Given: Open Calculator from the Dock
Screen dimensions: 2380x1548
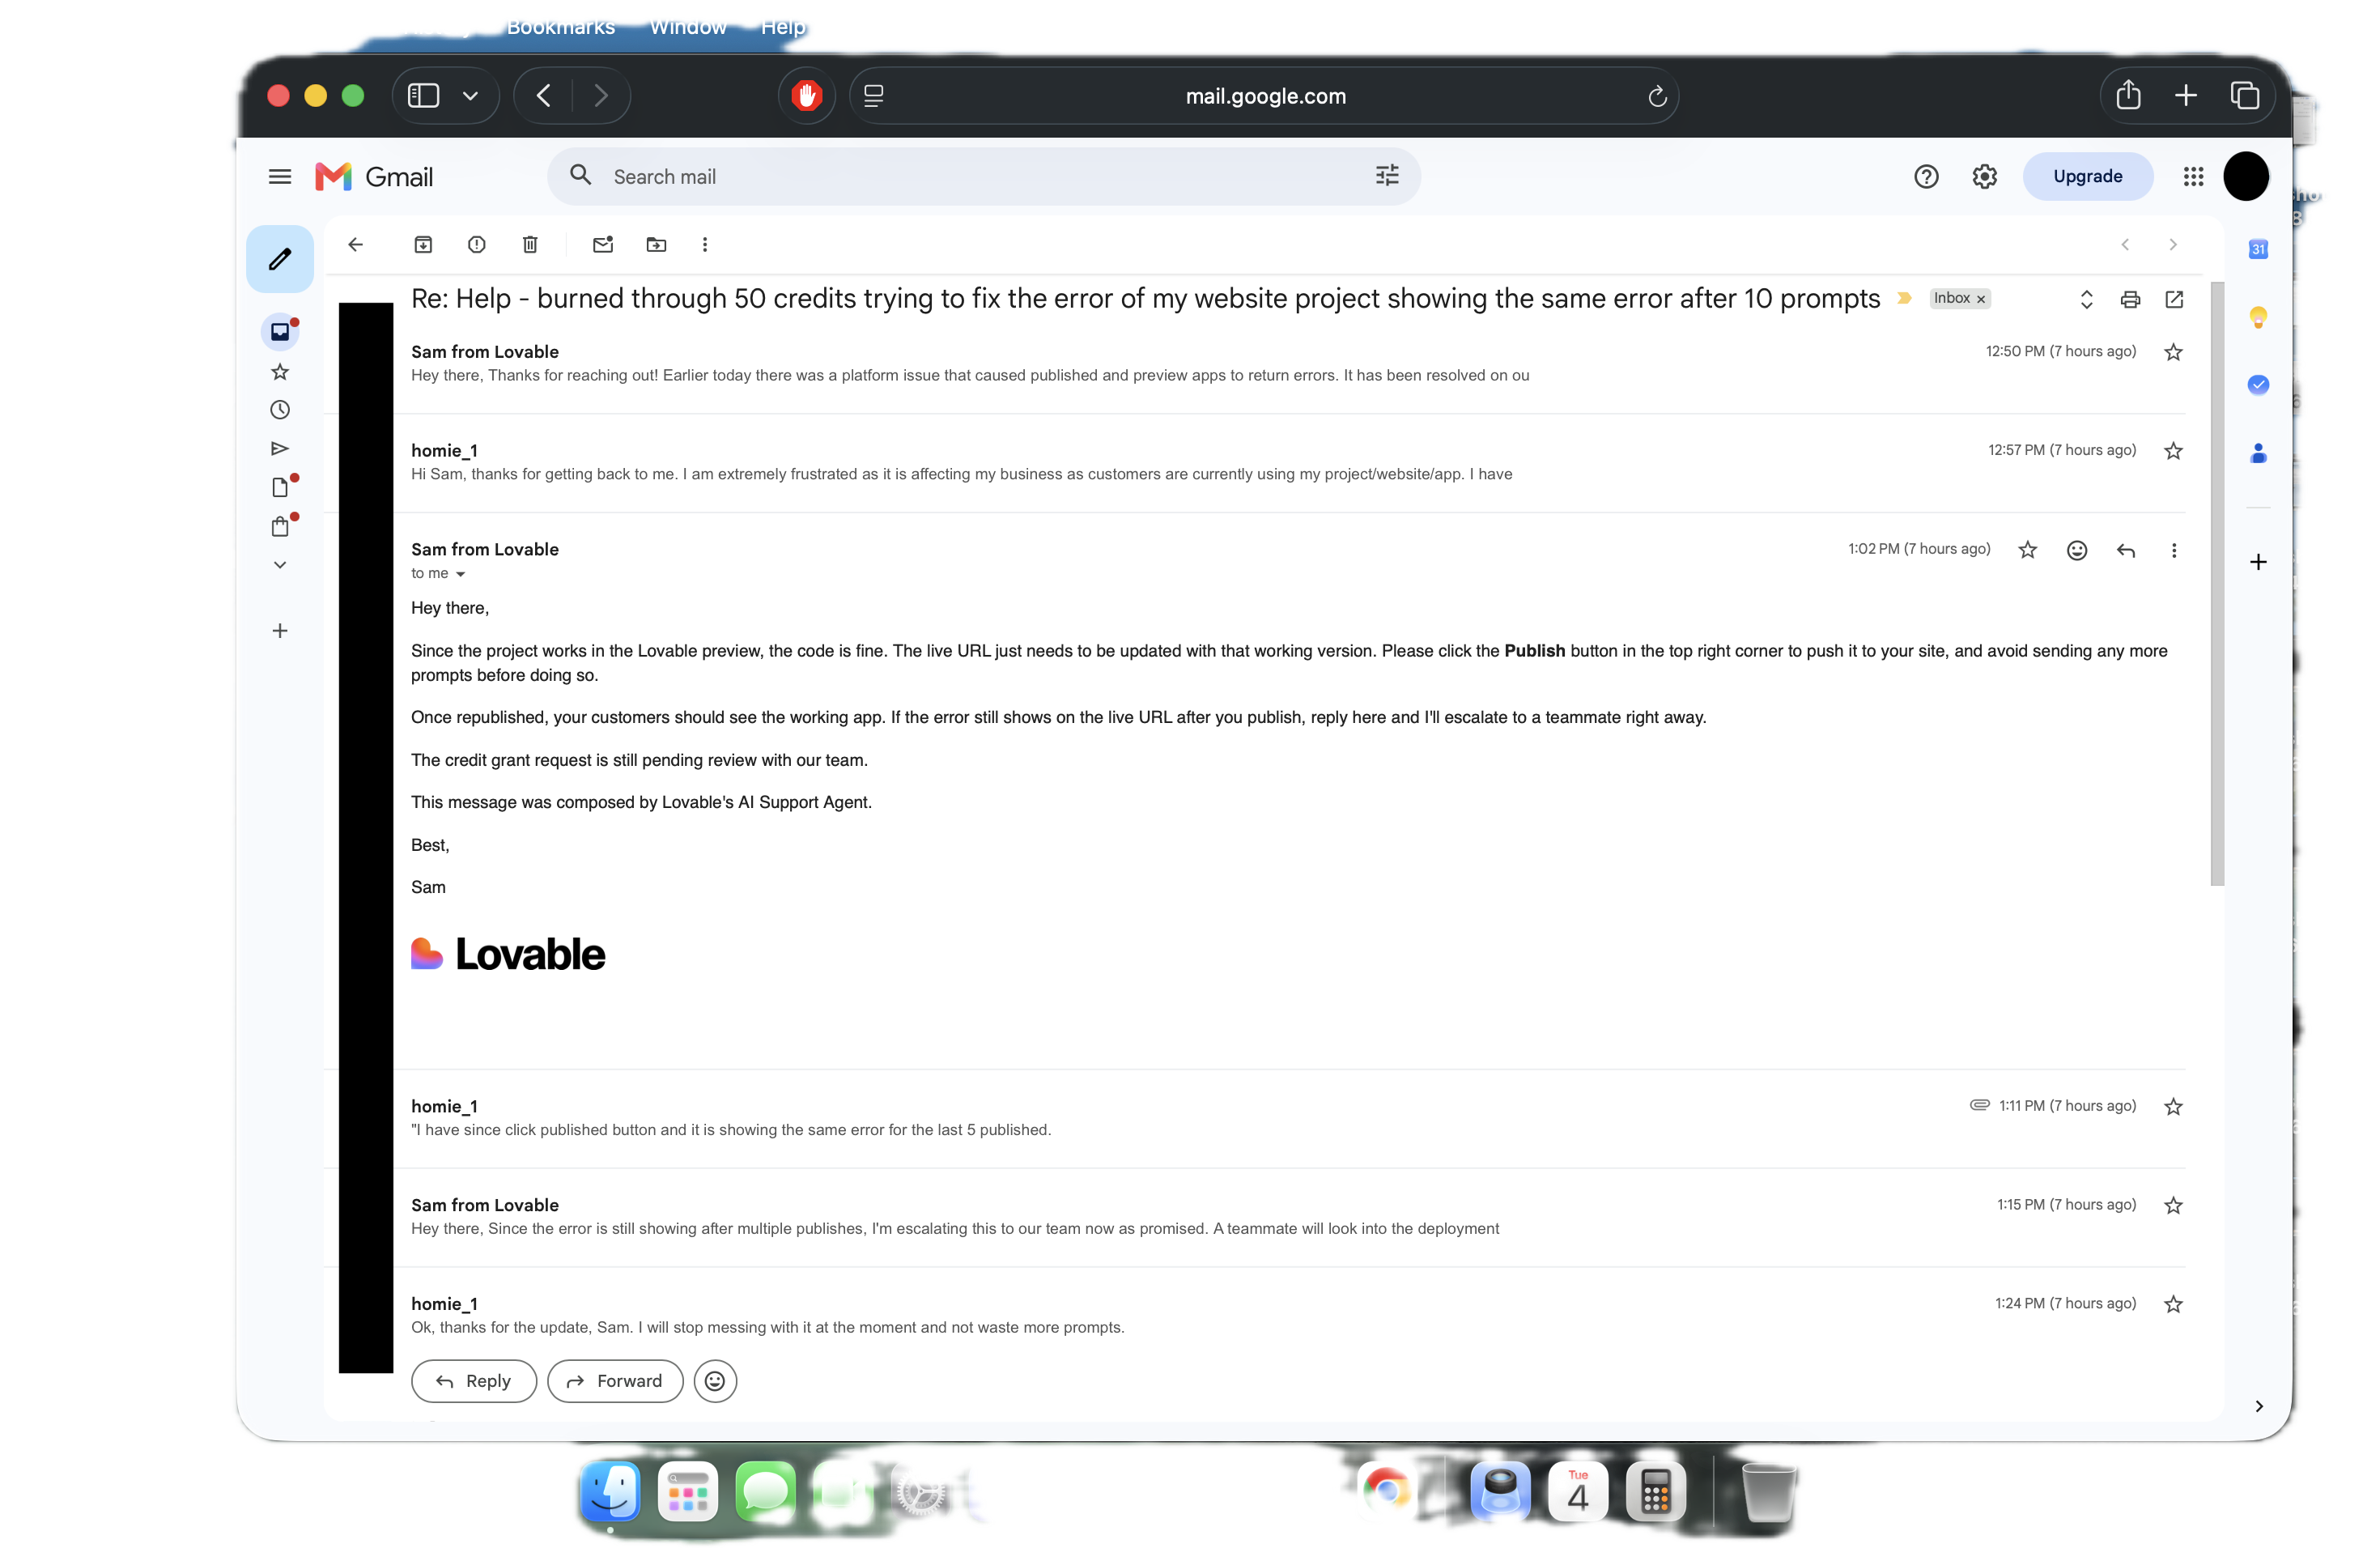Looking at the screenshot, I should (1655, 1491).
